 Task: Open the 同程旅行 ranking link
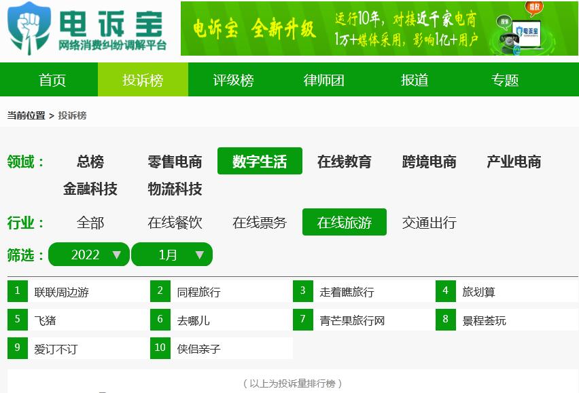pos(198,292)
